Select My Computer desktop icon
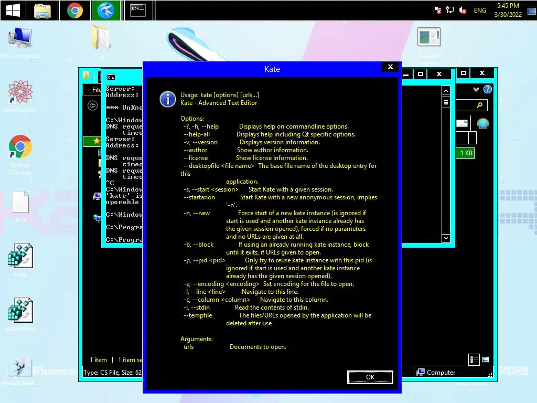The width and height of the screenshot is (537, 403). pyautogui.click(x=20, y=43)
